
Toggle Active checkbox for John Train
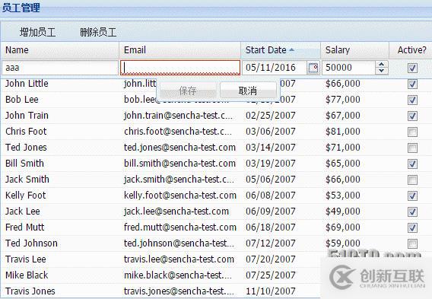412,116
